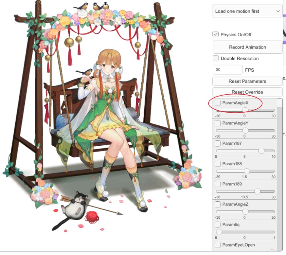
Task: Click the "13.5" value under Param189
Action: coord(244,197)
